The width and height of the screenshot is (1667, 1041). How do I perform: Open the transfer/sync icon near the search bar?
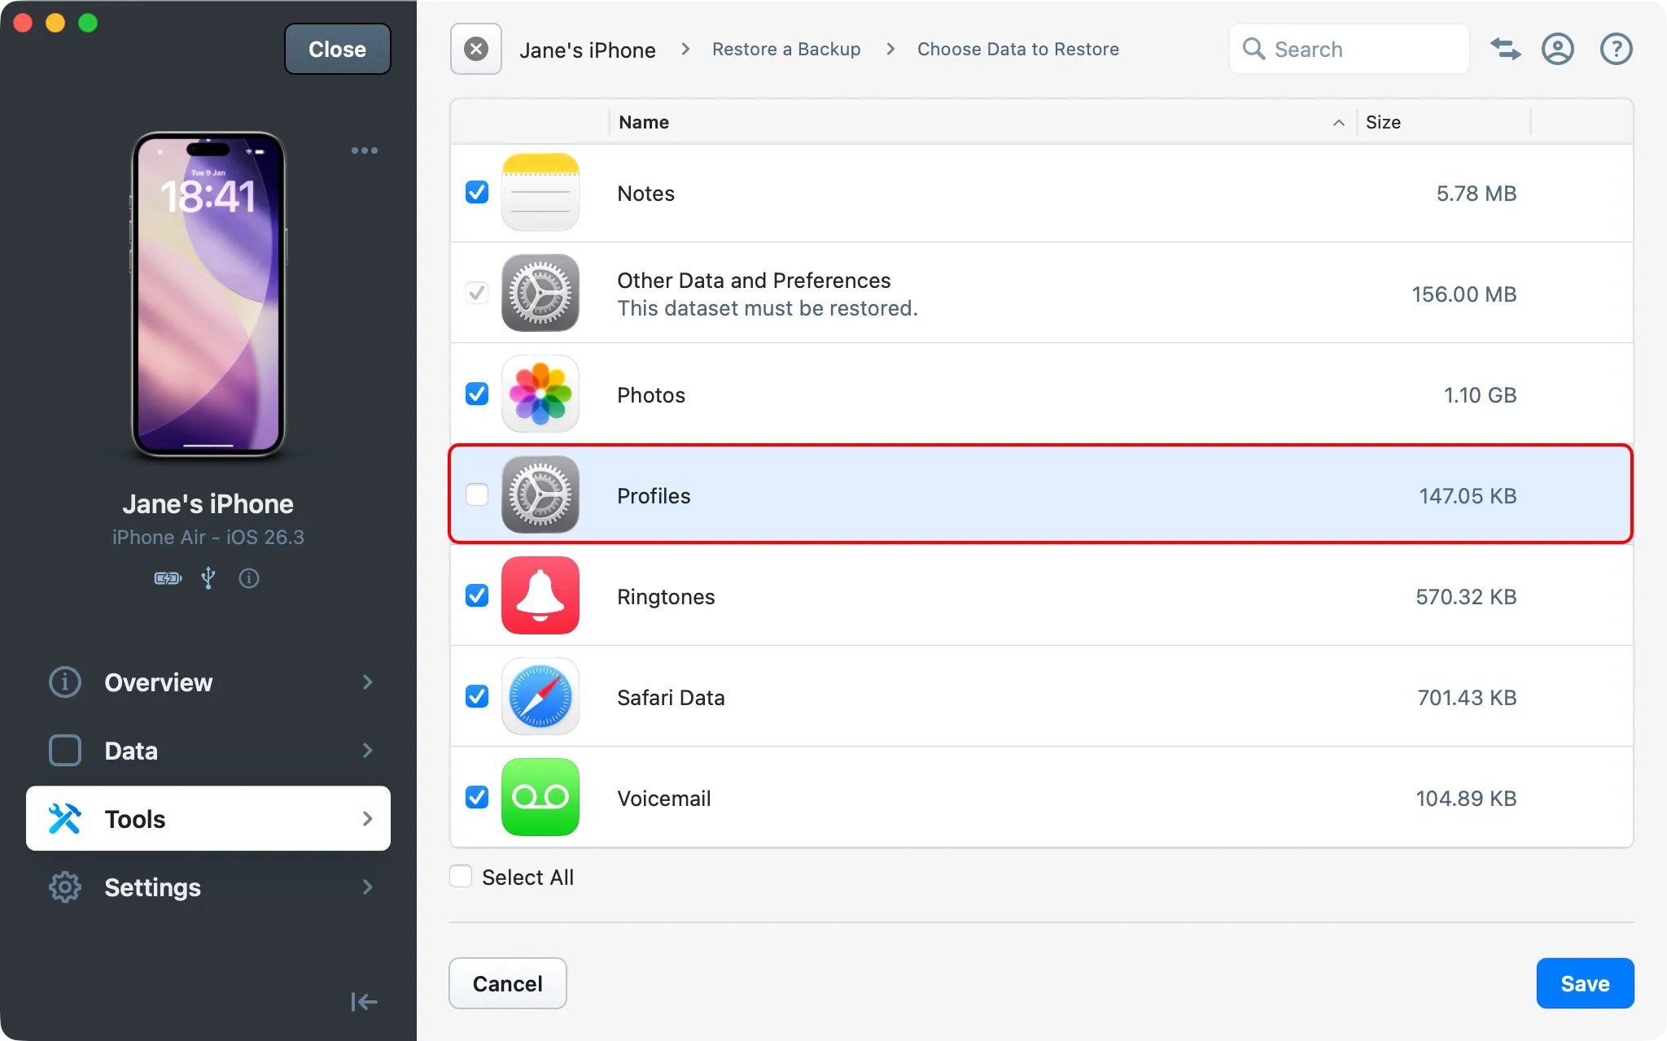(x=1505, y=49)
